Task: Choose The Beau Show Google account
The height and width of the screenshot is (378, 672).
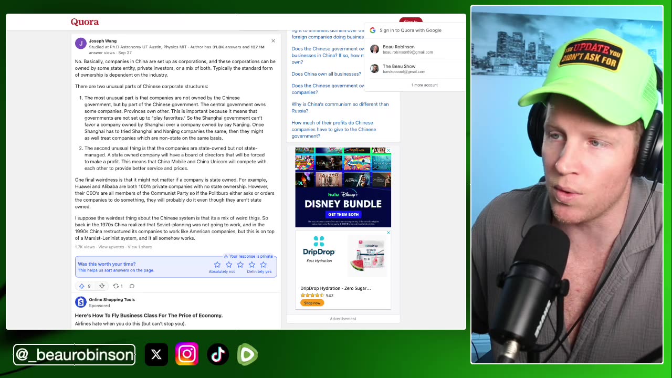Action: click(x=415, y=69)
